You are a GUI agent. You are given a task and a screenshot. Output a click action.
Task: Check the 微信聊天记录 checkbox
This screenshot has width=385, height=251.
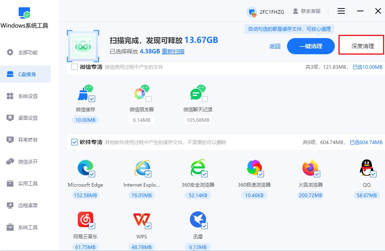click(205, 99)
